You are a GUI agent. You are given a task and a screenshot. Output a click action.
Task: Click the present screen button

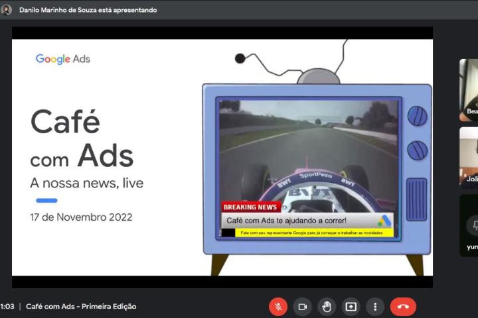pyautogui.click(x=351, y=307)
